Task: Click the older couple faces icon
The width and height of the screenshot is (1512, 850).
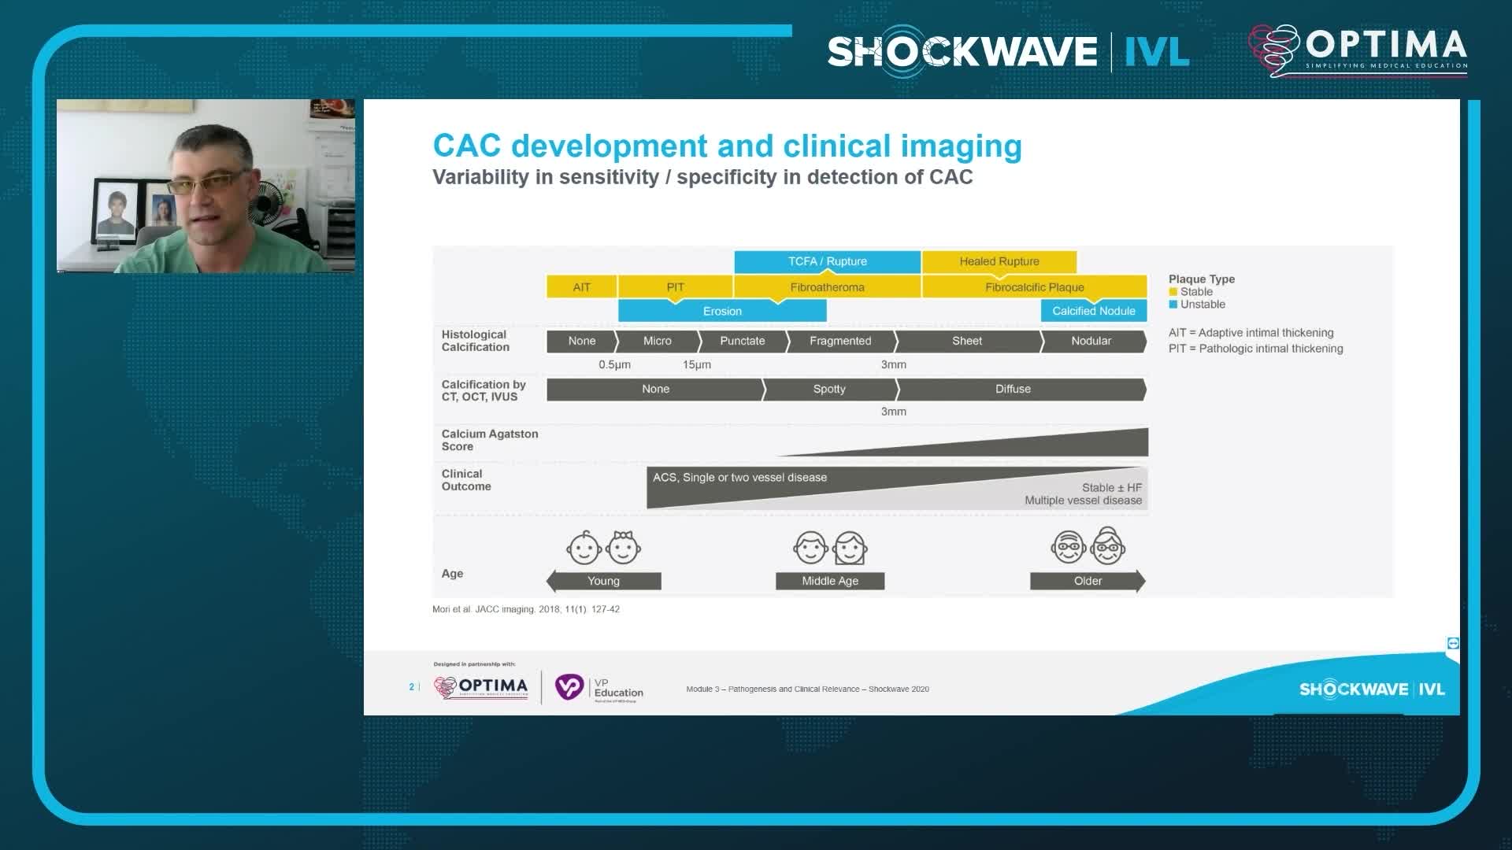Action: pos(1088,546)
